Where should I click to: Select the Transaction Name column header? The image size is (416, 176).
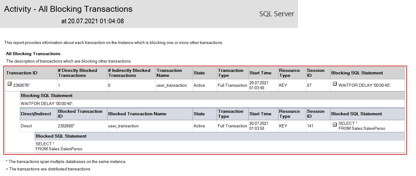tap(169, 73)
